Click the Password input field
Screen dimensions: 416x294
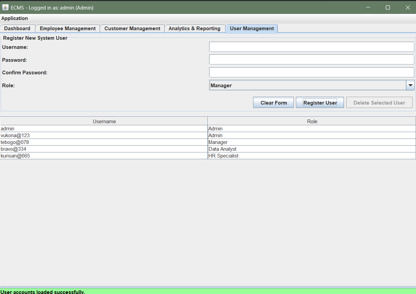point(312,59)
